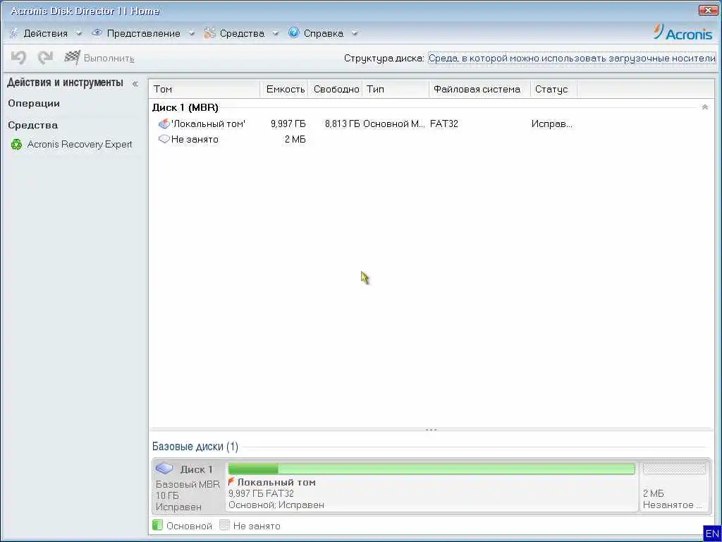722x542 pixels.
Task: Close the Acronis Disk Director window
Action: pyautogui.click(x=708, y=10)
